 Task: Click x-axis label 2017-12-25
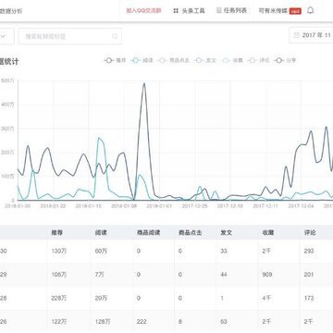(194, 206)
